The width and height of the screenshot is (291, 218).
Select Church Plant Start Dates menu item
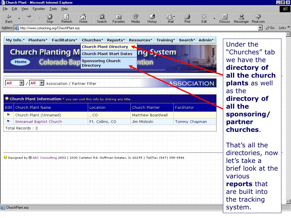click(x=109, y=54)
